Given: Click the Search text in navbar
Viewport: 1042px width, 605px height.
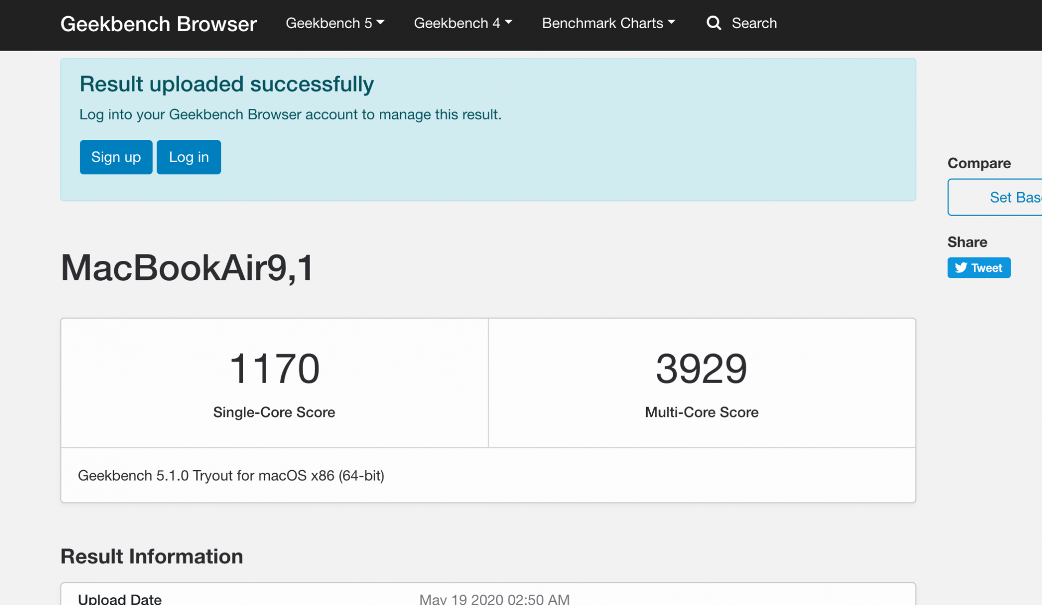Looking at the screenshot, I should [754, 23].
